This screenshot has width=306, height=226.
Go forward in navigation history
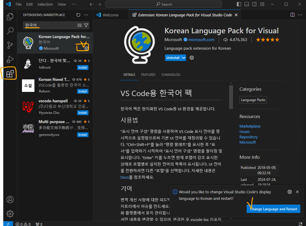99,4
